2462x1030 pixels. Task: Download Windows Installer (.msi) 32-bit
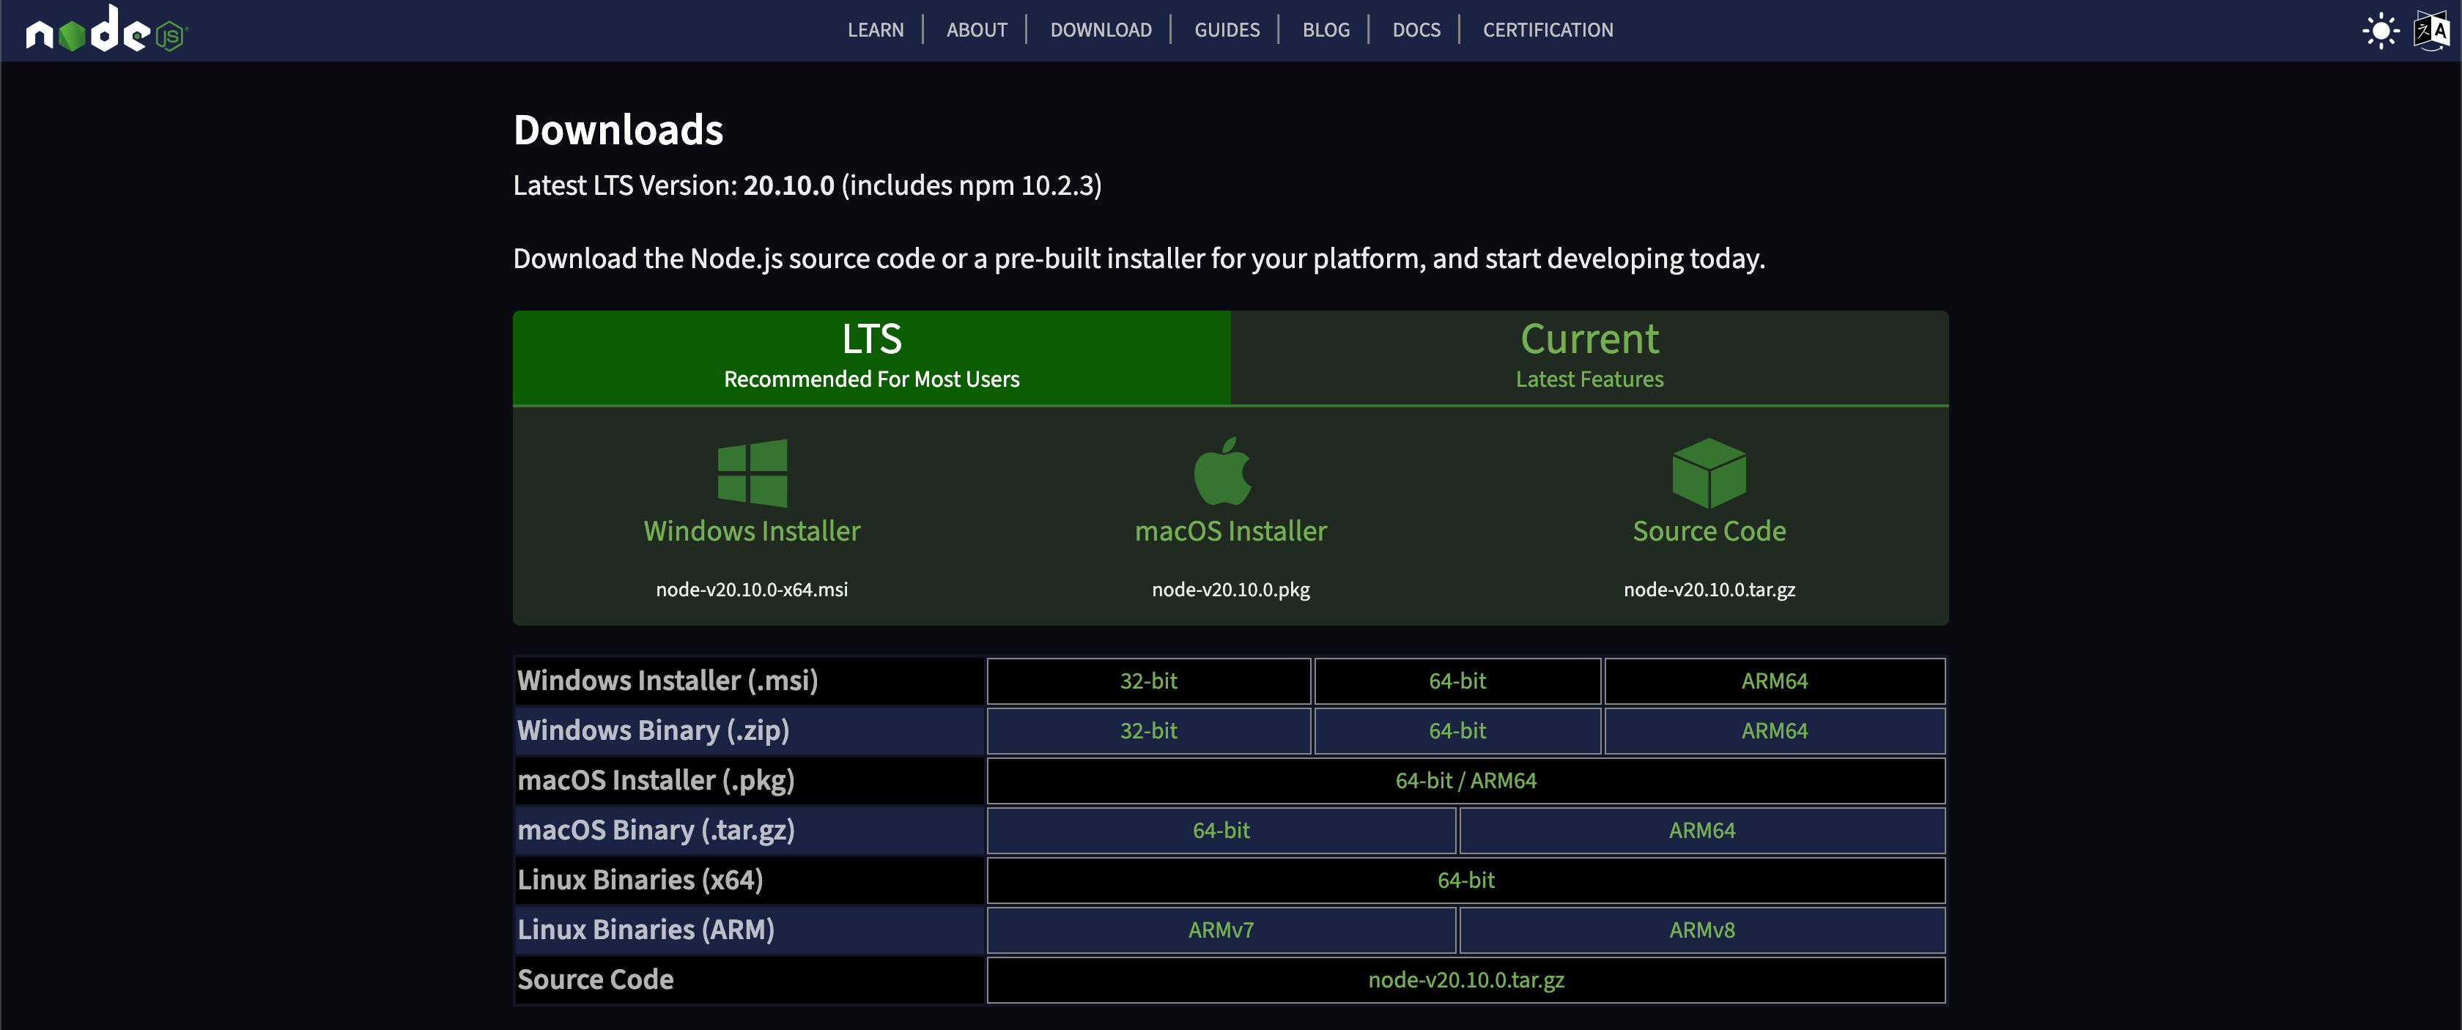(x=1149, y=681)
